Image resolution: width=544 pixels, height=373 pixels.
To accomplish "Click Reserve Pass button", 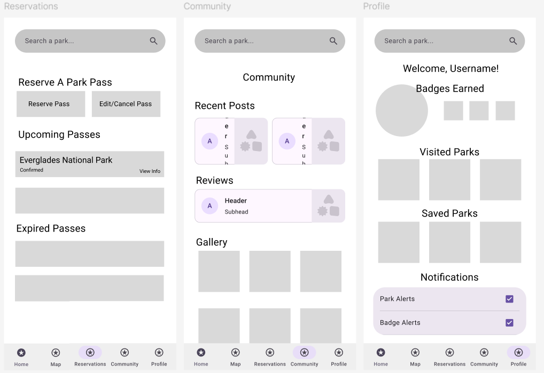I will point(51,104).
